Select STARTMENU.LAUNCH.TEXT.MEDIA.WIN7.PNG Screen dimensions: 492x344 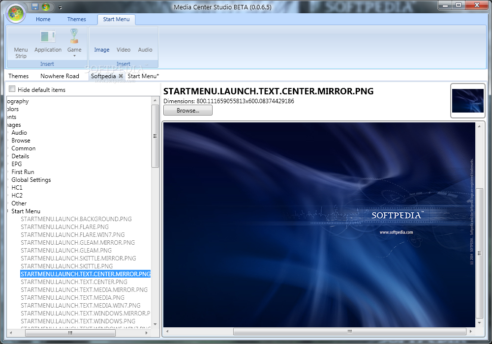click(x=81, y=306)
